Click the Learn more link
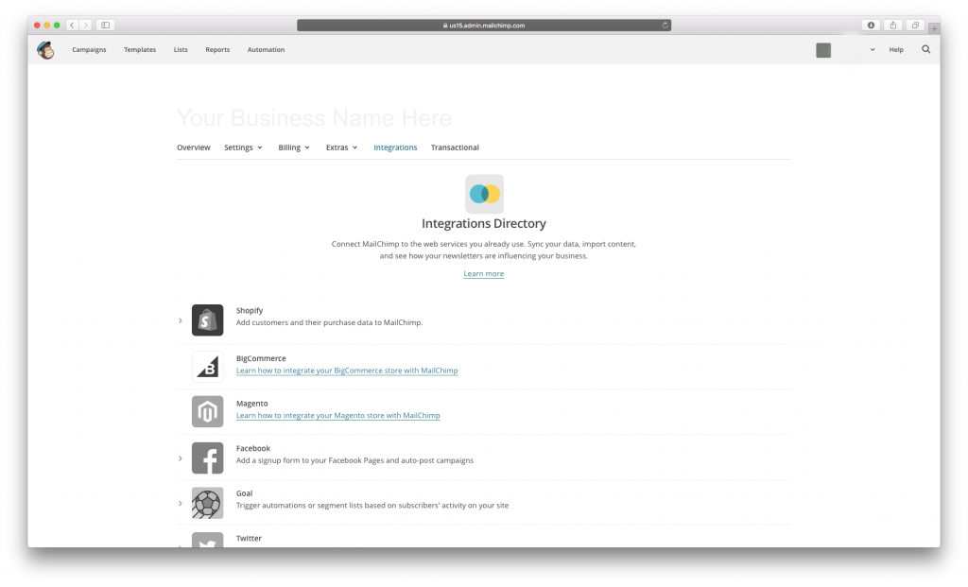 483,273
